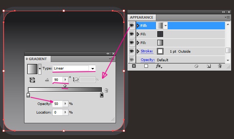
Task: Click selected Fill gradient swatch
Action: pyautogui.click(x=159, y=25)
